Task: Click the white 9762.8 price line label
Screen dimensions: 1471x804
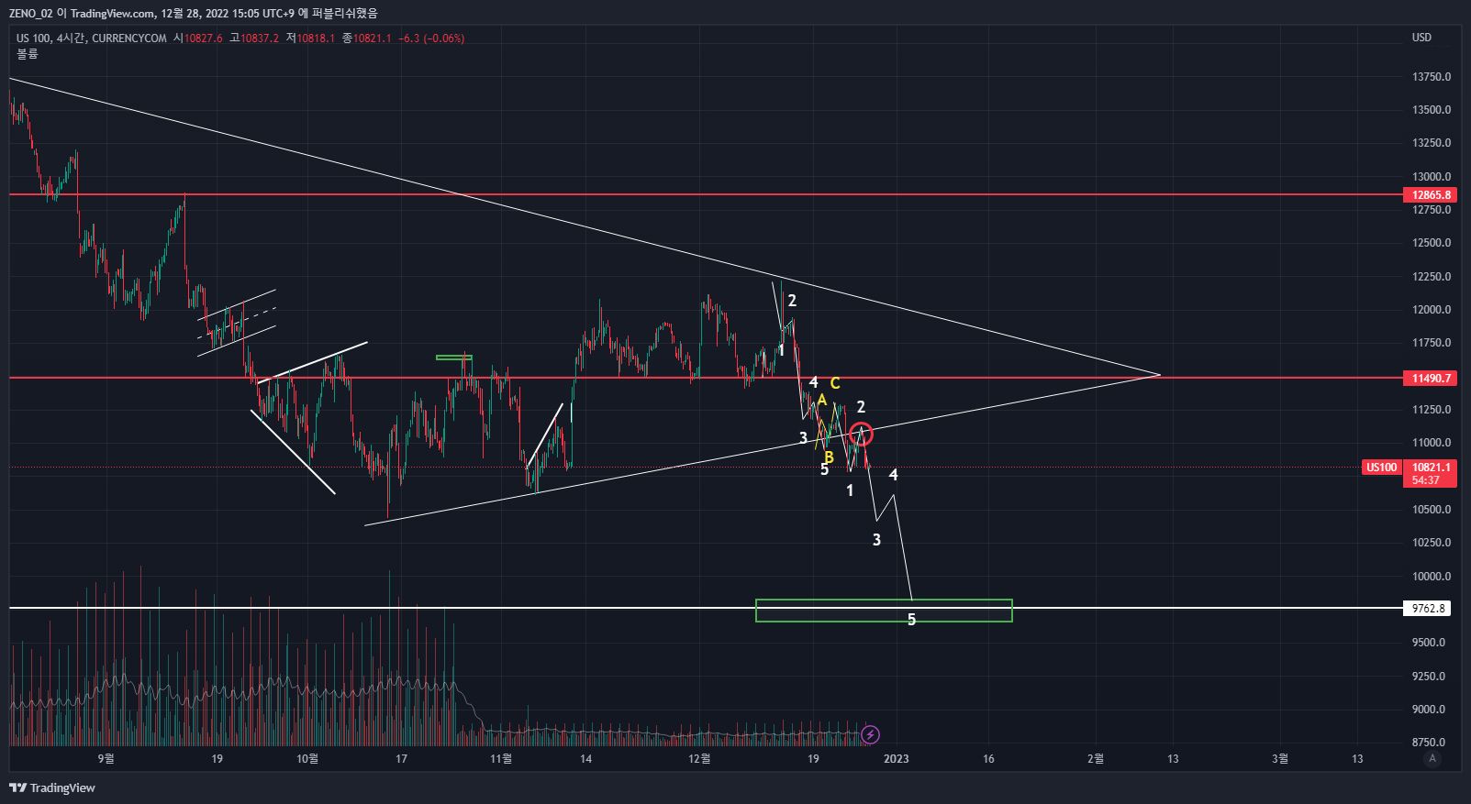Action: pyautogui.click(x=1428, y=609)
